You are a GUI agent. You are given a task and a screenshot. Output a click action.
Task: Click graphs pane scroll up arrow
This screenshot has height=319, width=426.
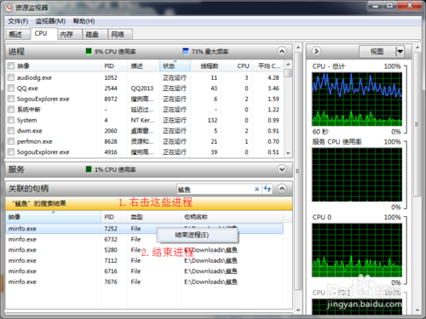pos(417,47)
